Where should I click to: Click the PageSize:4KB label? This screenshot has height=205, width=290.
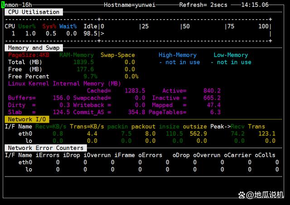tap(29, 55)
